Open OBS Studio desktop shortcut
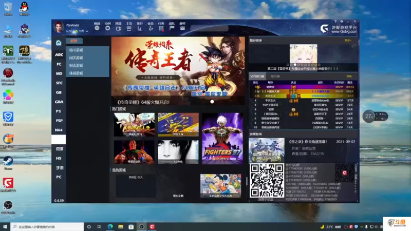 [8, 207]
